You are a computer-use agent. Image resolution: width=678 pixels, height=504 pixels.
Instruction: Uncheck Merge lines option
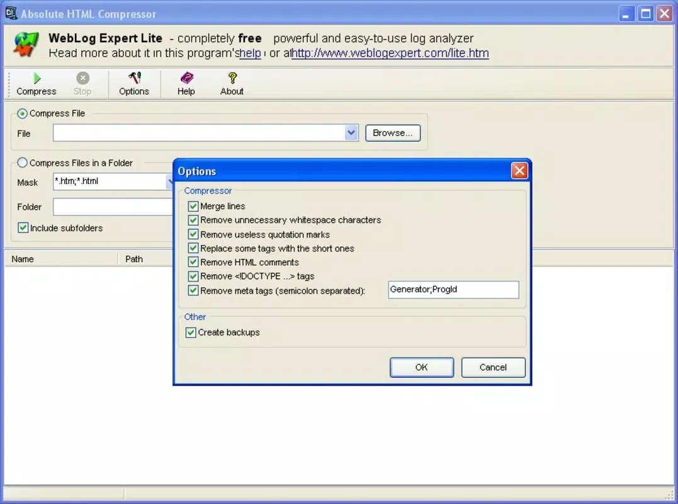point(193,206)
